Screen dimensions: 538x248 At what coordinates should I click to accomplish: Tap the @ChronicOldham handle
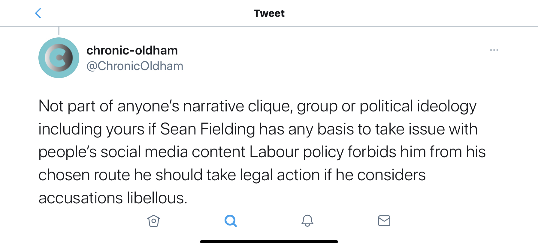click(135, 66)
